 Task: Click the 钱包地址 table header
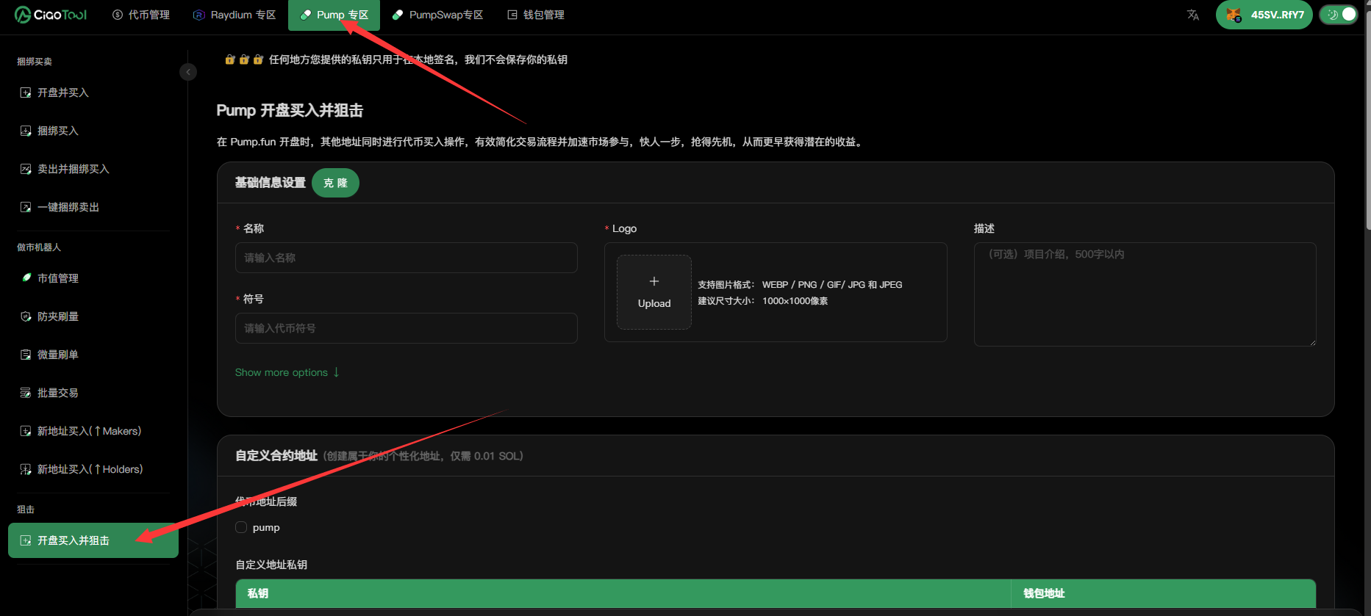(1164, 593)
